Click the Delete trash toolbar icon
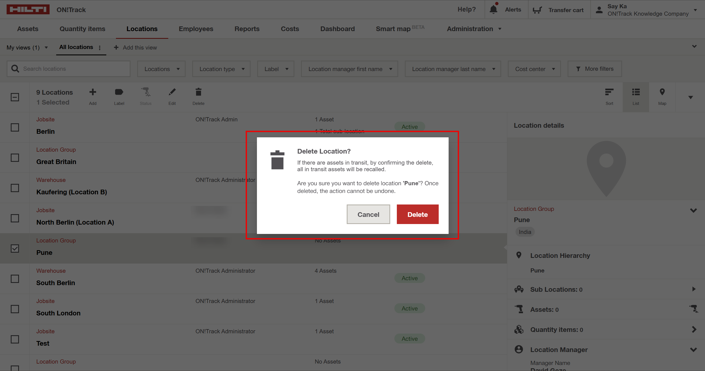705x371 pixels. 198,92
